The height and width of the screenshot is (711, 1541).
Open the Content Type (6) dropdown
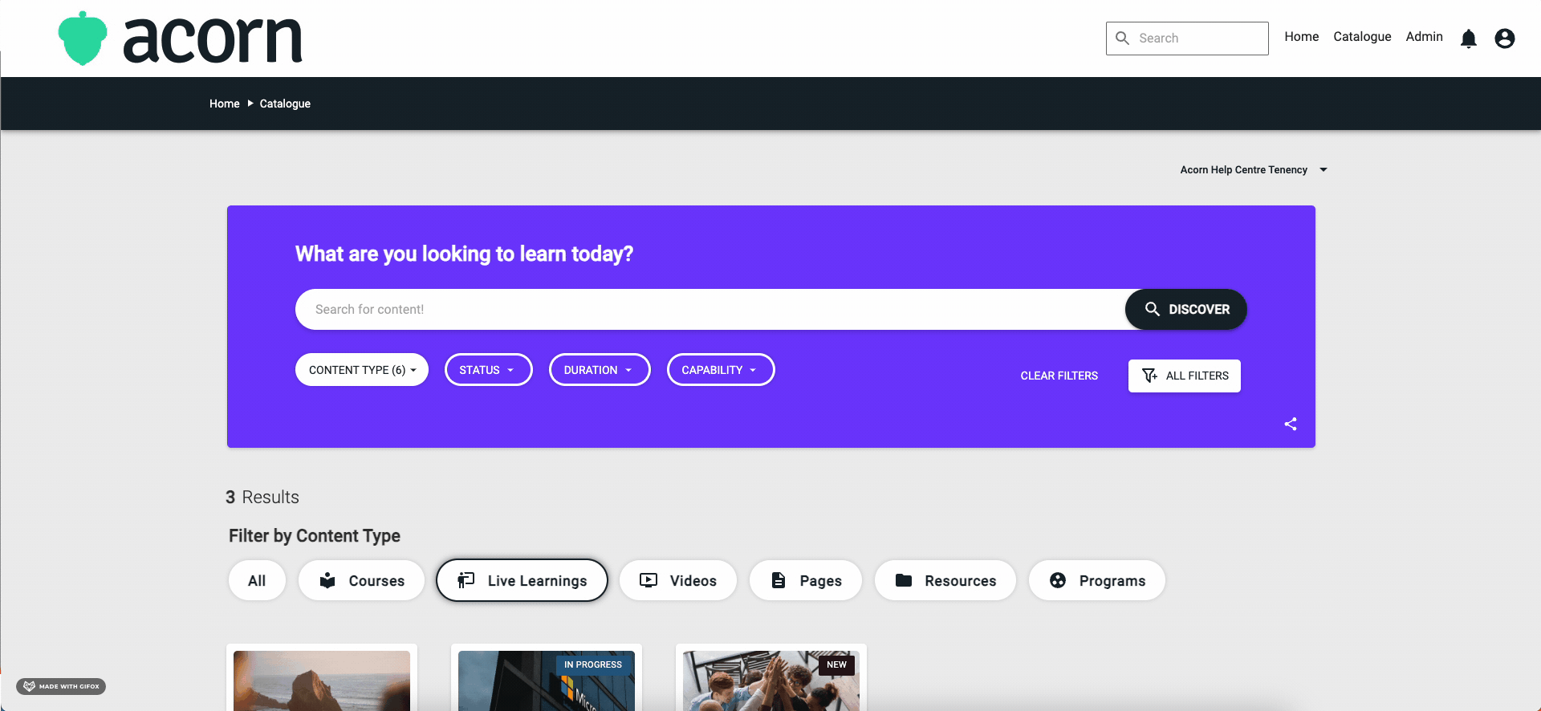pos(362,370)
